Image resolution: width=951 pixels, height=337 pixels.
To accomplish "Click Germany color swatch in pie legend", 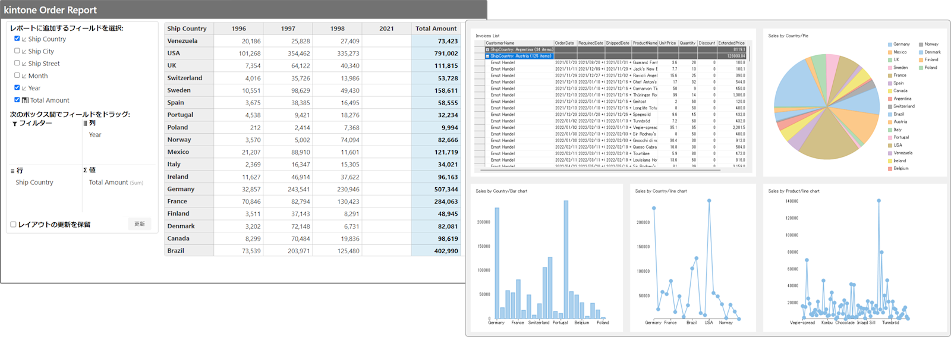I will (x=890, y=44).
